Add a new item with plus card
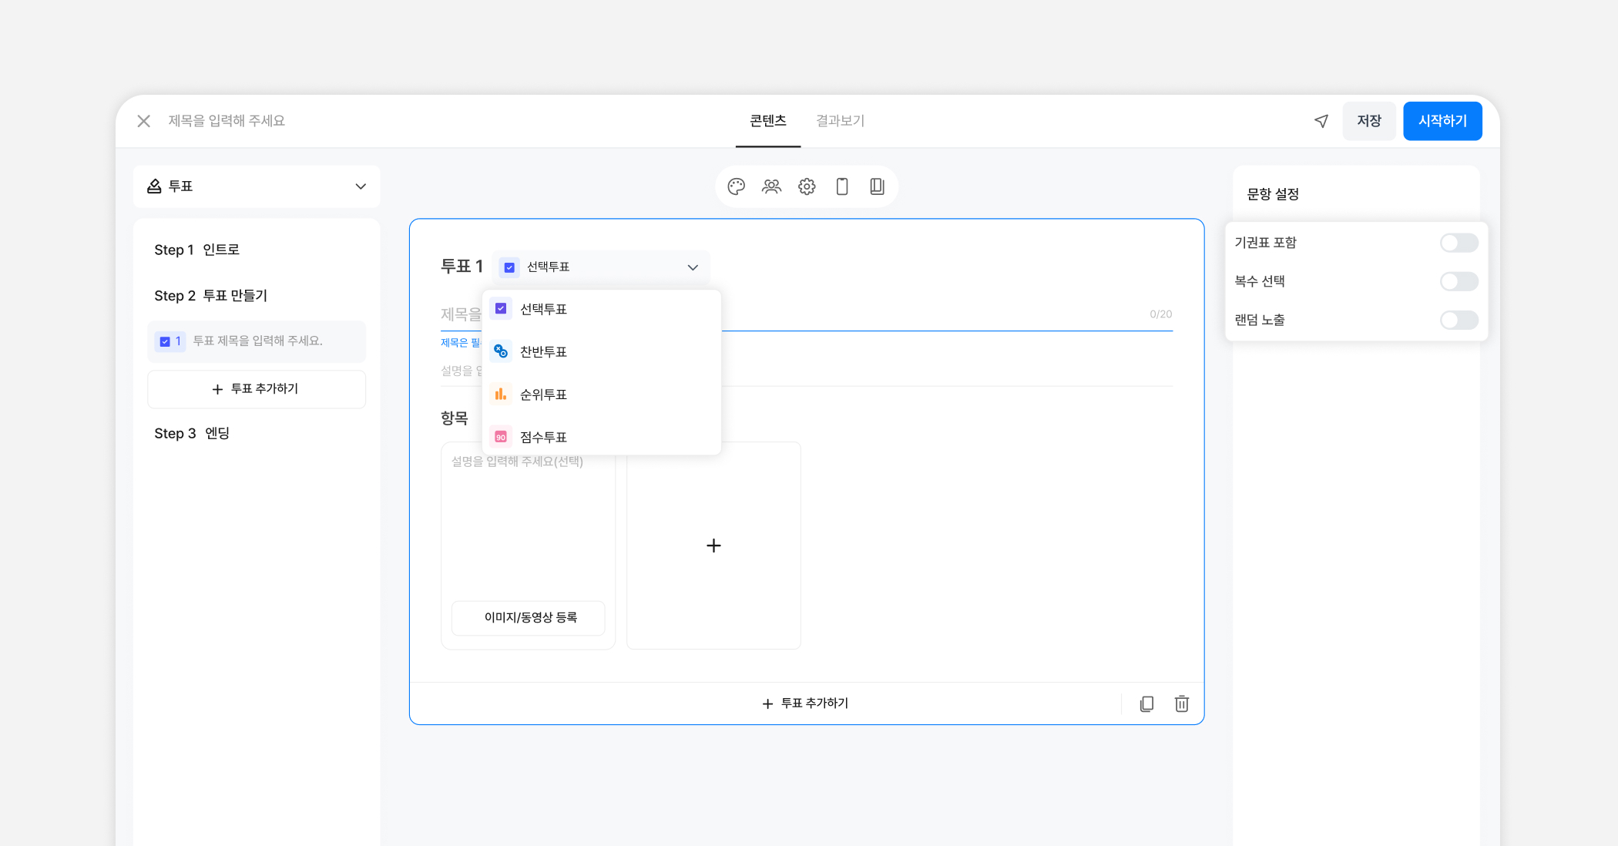The image size is (1618, 846). point(713,546)
